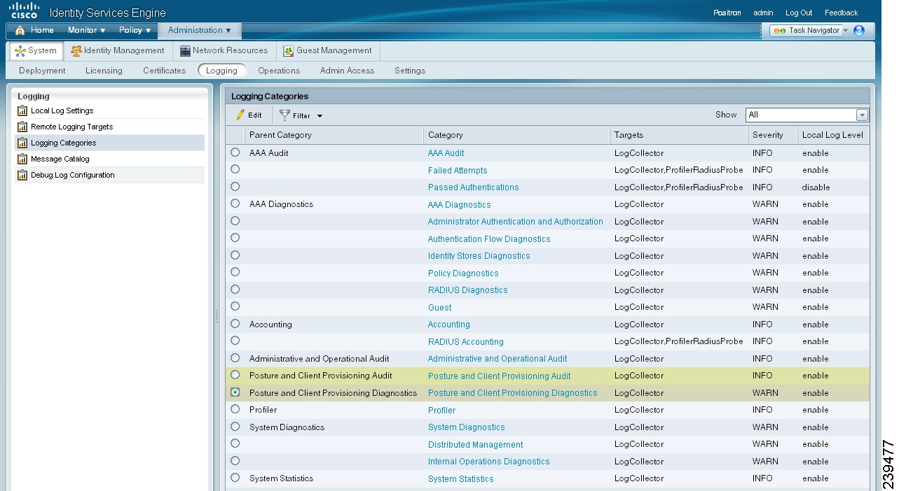Screen dimensions: 899x491
Task: Open the Policy dropdown menu
Action: point(135,30)
